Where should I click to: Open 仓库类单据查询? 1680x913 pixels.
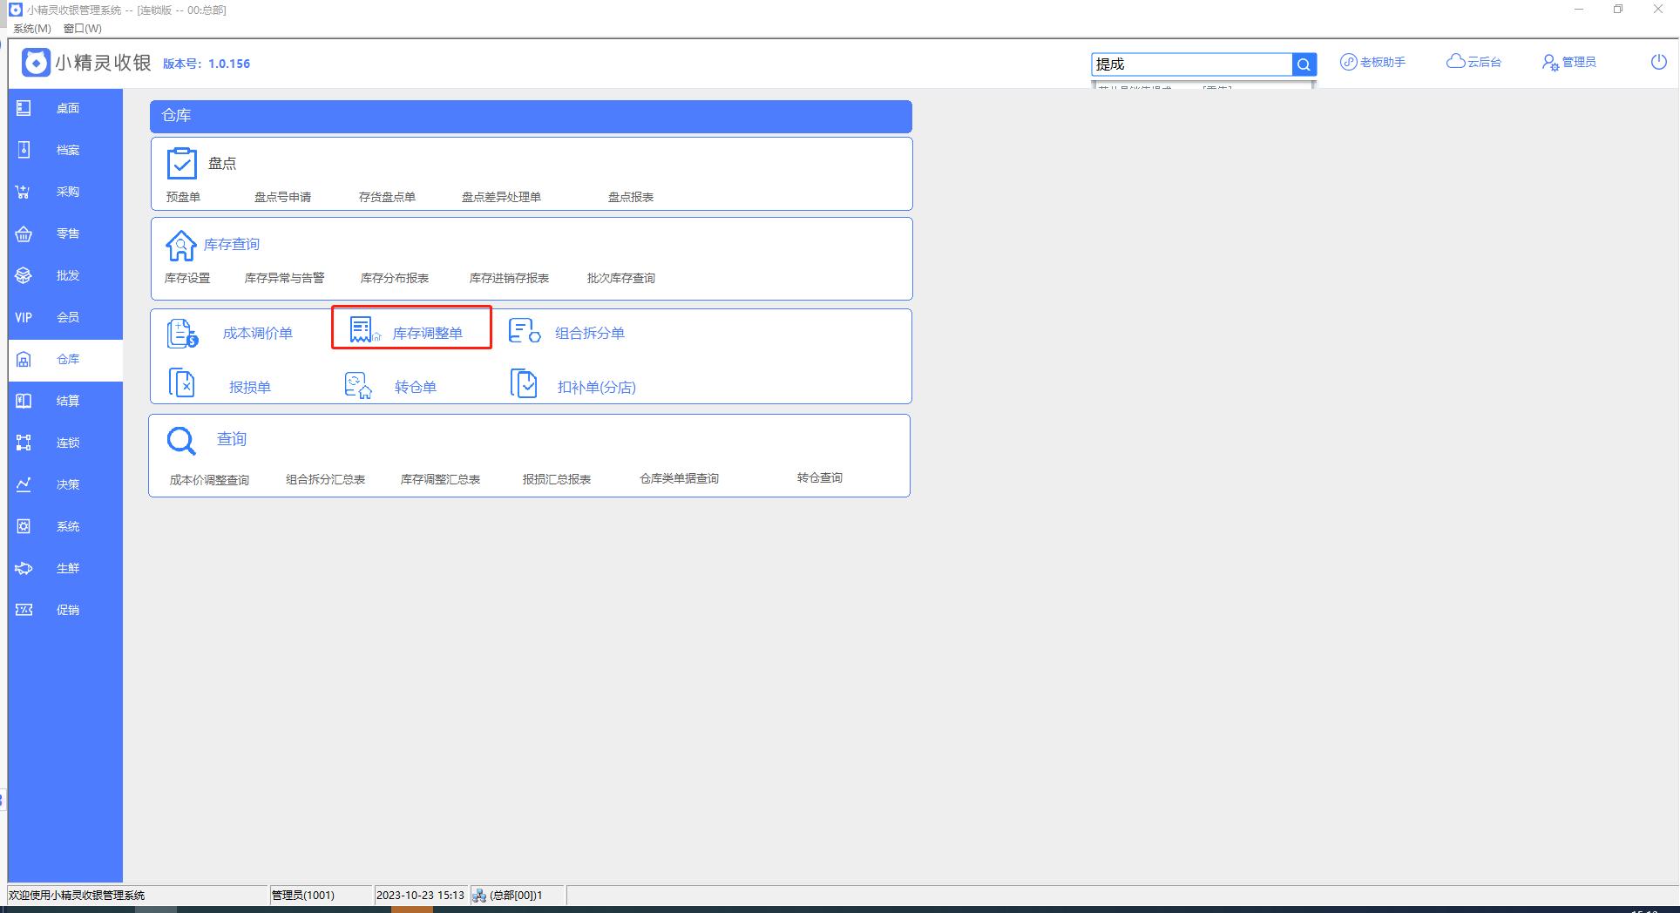coord(680,478)
